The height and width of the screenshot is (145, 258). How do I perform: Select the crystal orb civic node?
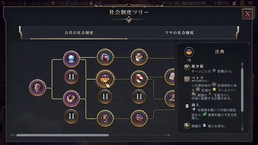pyautogui.click(x=71, y=59)
